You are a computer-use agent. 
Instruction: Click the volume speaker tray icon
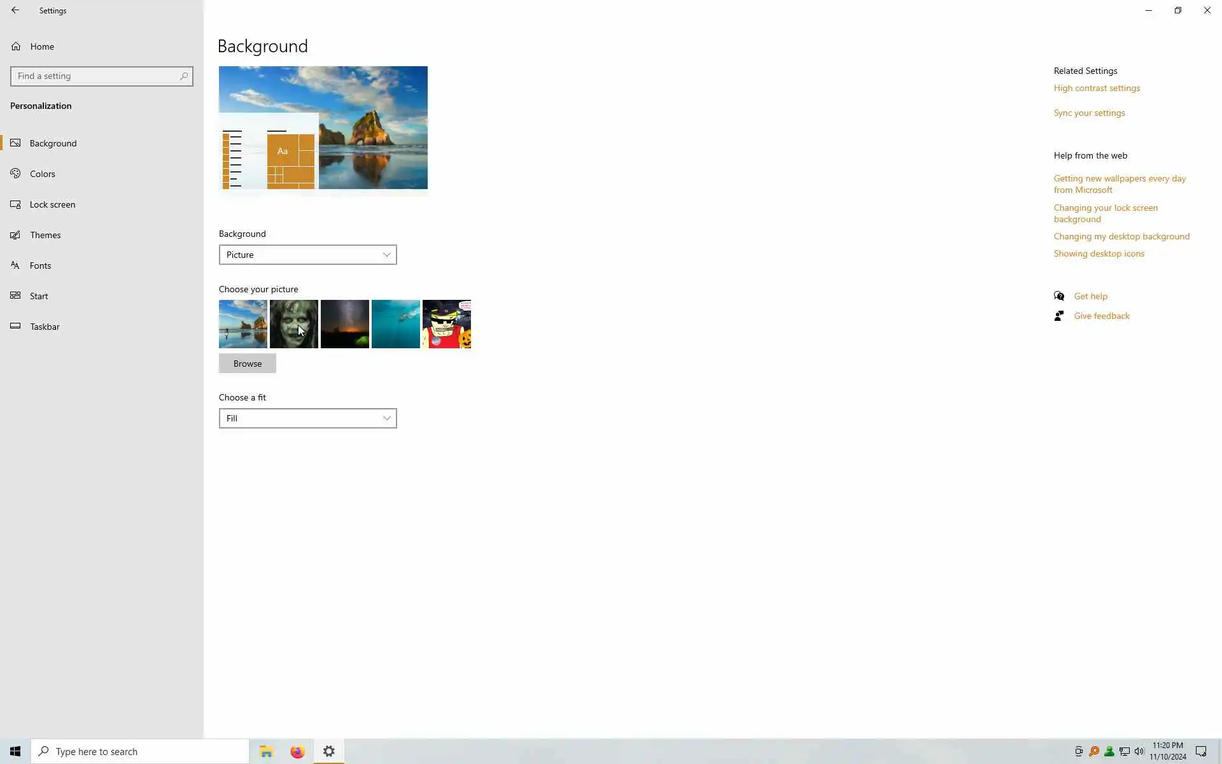tap(1139, 751)
